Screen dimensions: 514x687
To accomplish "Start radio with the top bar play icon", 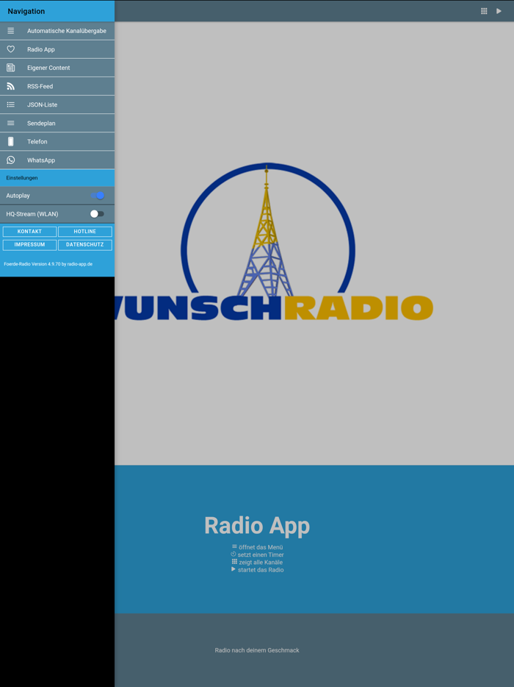I will 499,11.
